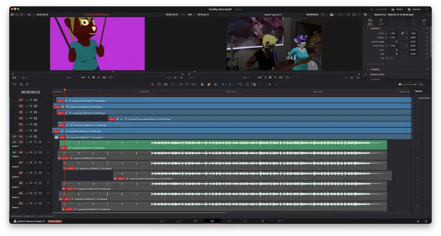Toggle Position Lock padlock icon
Viewport: 441px width, 236px height.
215,84
